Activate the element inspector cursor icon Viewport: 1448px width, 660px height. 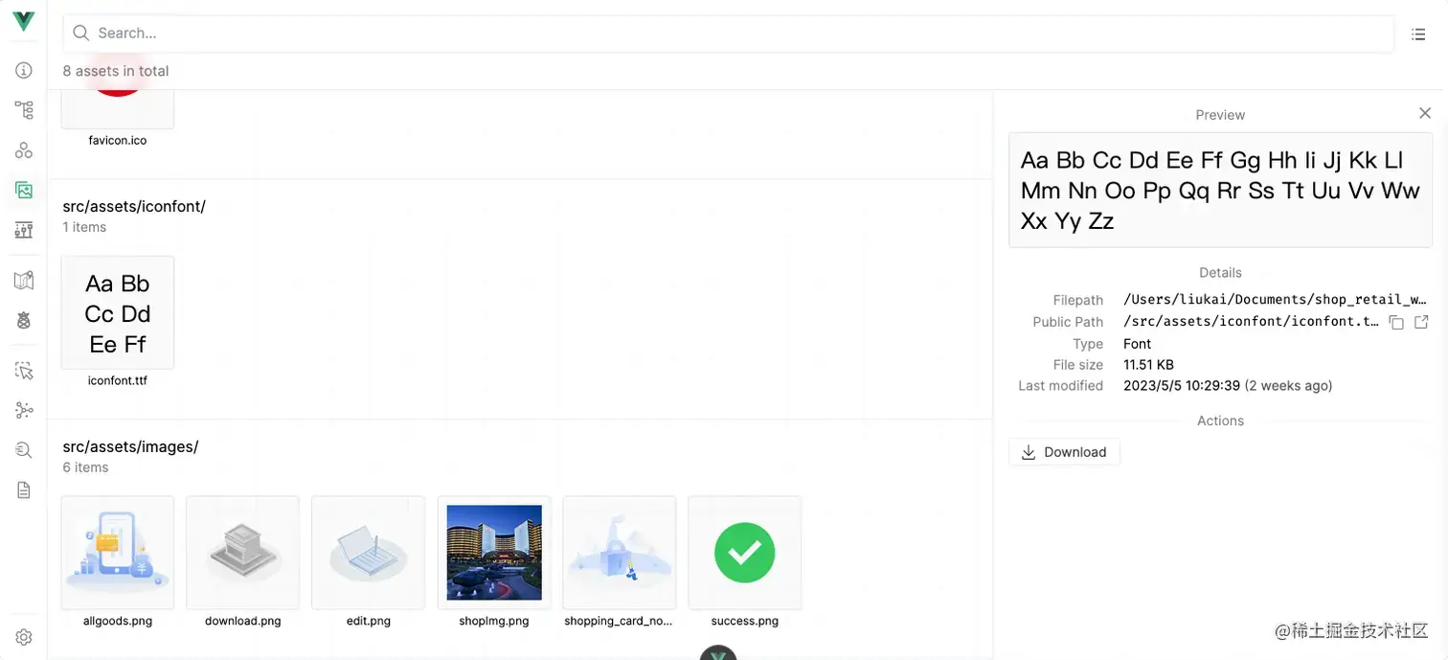tap(24, 371)
